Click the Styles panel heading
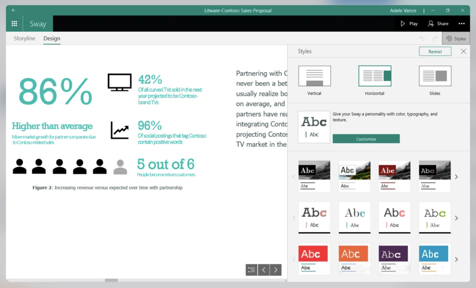The image size is (476, 288). tap(304, 51)
